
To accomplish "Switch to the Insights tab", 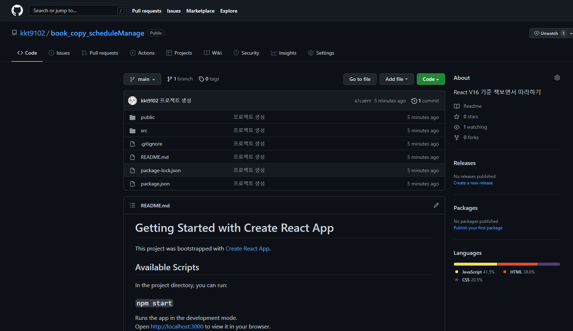I will pyautogui.click(x=284, y=53).
